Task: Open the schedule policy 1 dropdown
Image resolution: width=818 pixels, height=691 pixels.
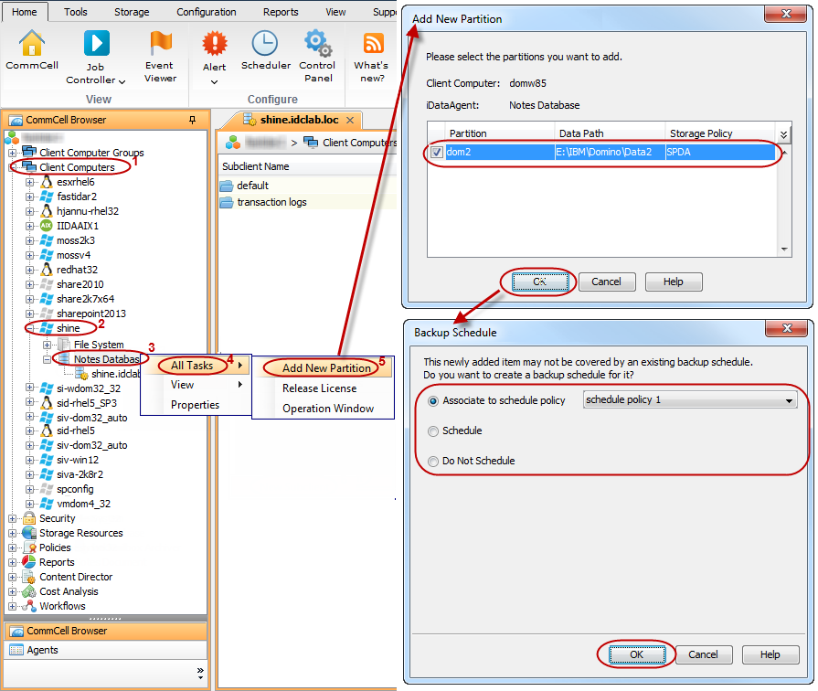Action: (x=690, y=399)
